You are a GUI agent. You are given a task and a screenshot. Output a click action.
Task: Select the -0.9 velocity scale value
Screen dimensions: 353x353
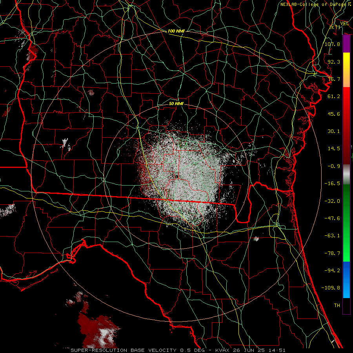[x=334, y=166]
